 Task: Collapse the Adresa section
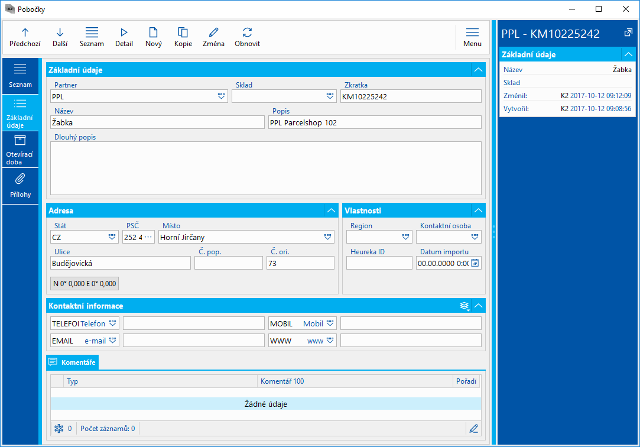coord(330,210)
